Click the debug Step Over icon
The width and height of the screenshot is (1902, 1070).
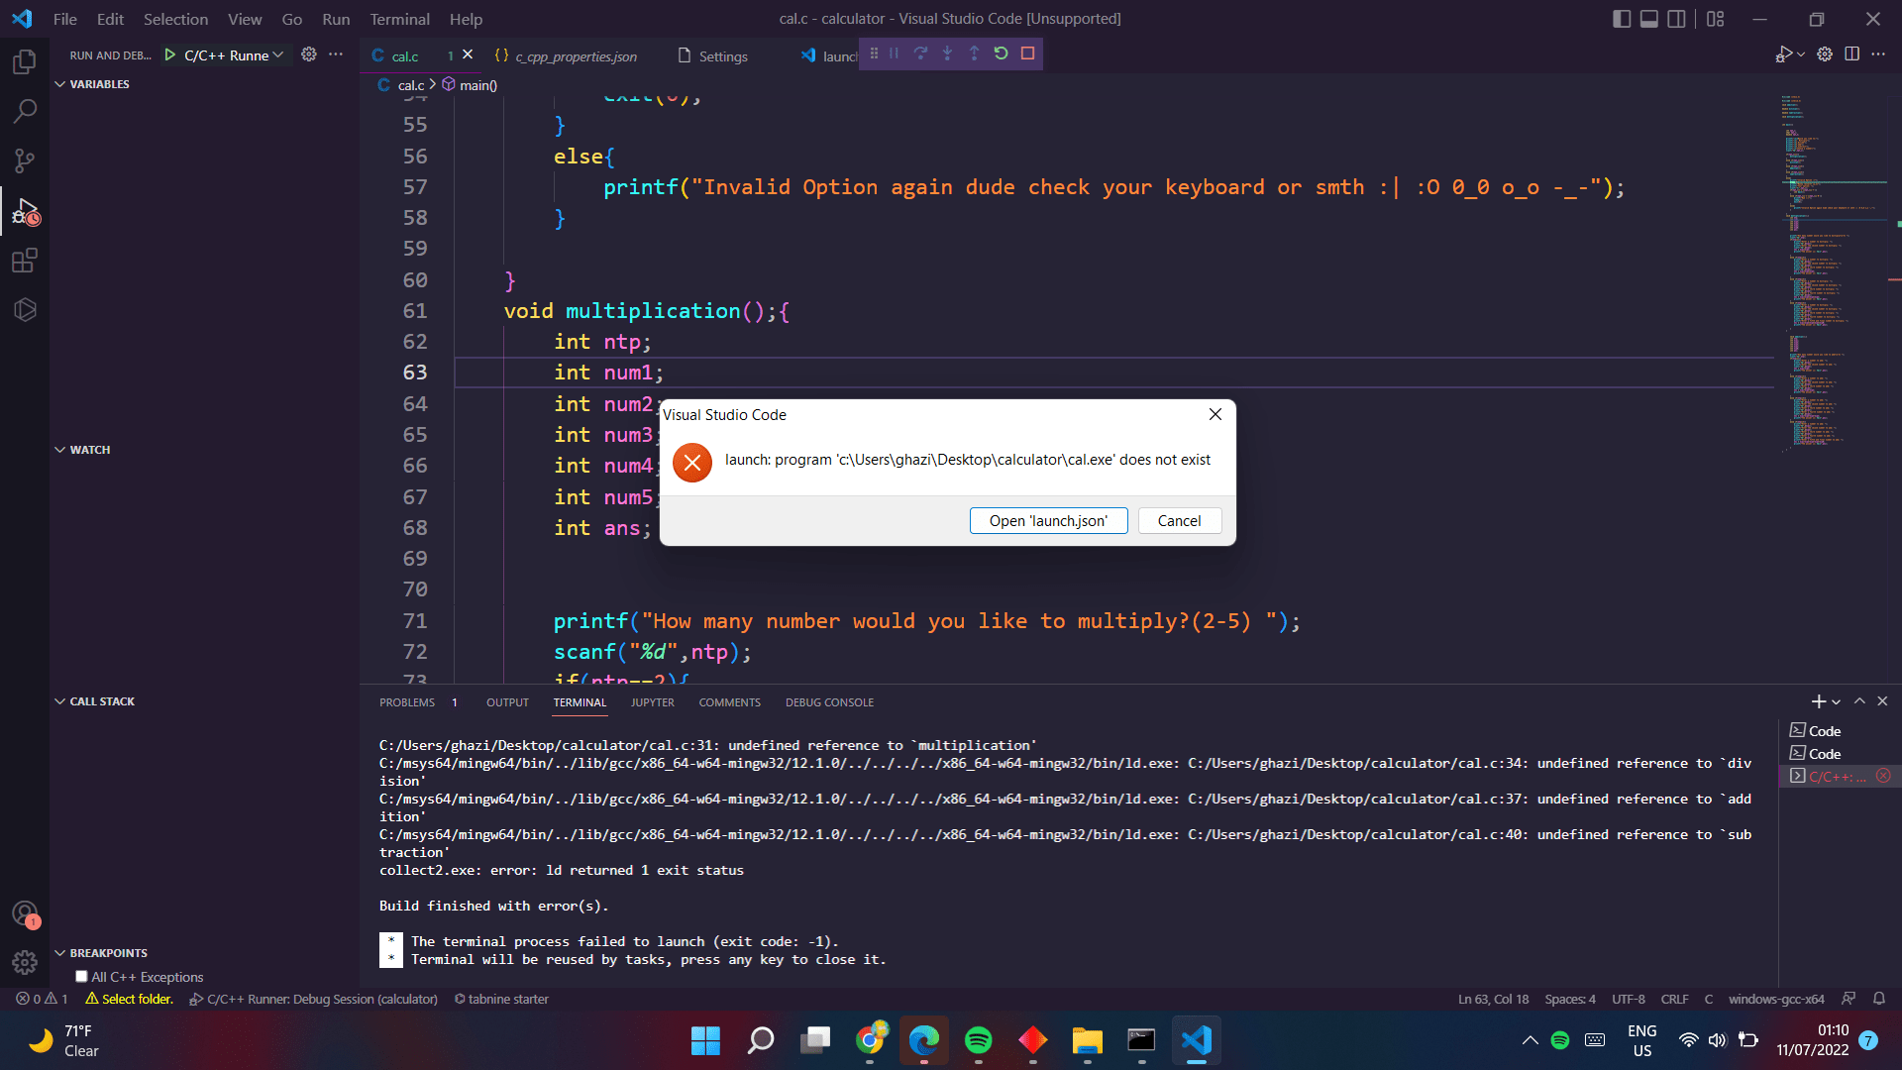click(x=920, y=53)
